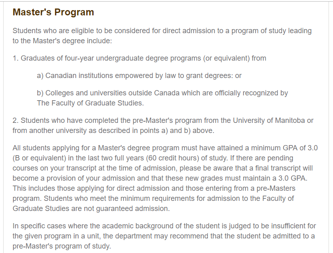
Task: Click the final line "pre-Master's program of study."
Action: [x=61, y=246]
